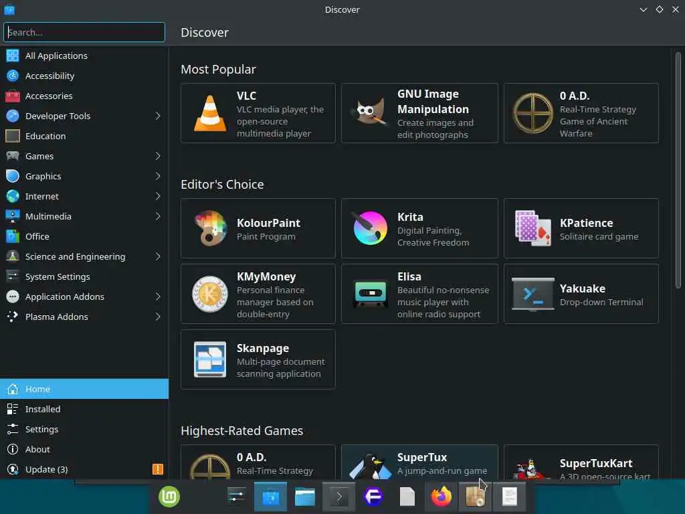Go to the Home page

[84, 389]
